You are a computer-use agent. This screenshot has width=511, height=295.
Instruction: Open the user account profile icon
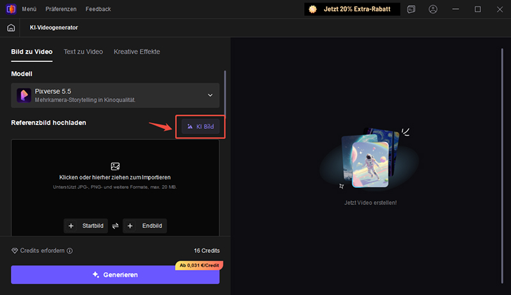pyautogui.click(x=434, y=10)
